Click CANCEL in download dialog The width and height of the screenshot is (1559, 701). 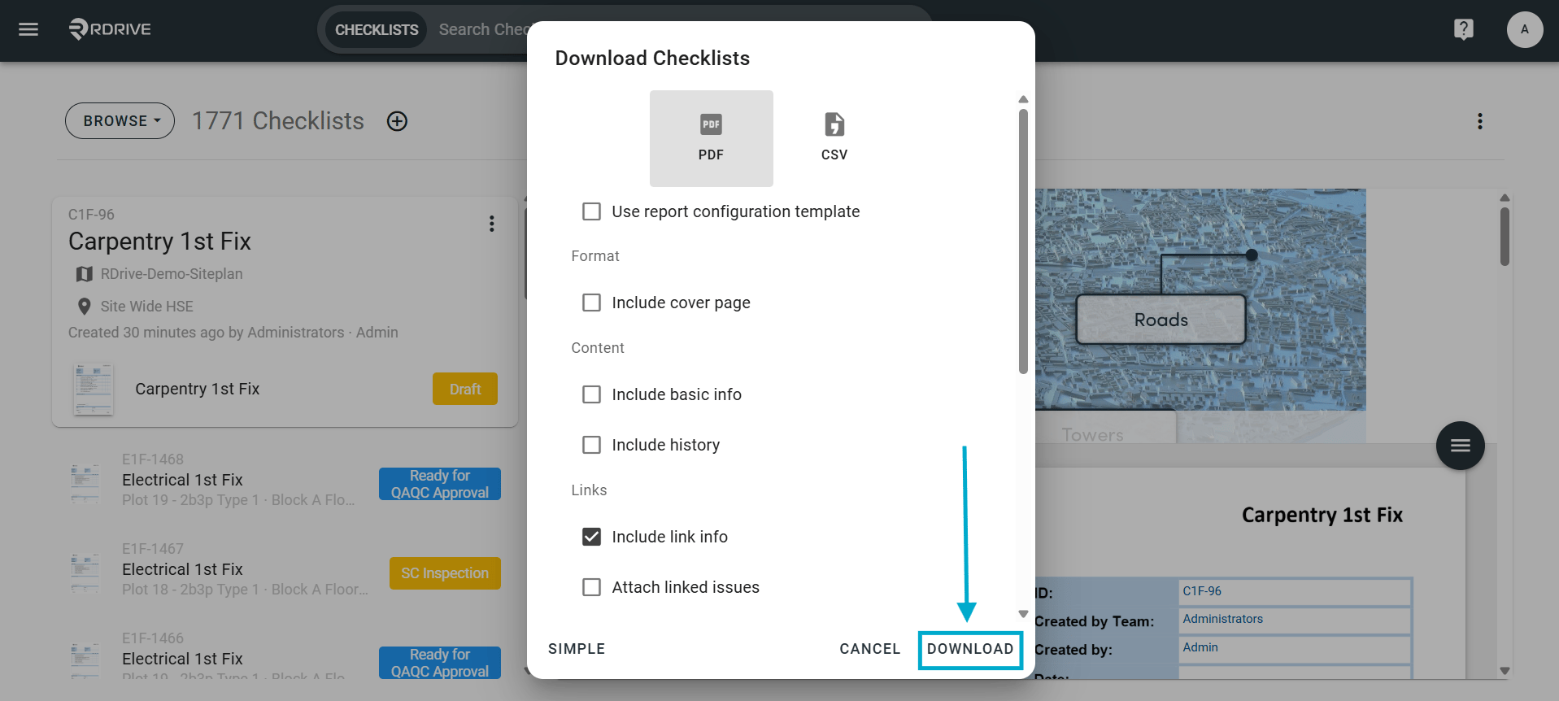point(869,649)
